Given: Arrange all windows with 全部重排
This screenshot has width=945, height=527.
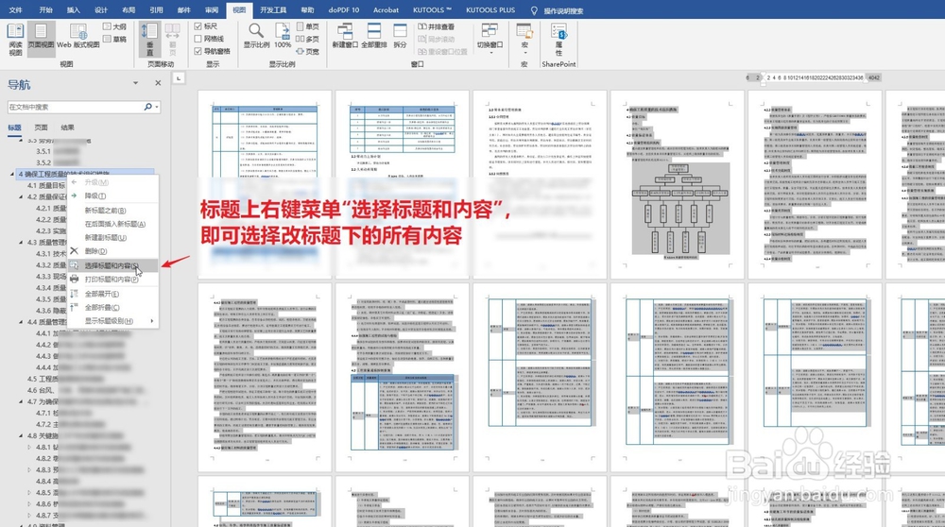Looking at the screenshot, I should coord(373,36).
